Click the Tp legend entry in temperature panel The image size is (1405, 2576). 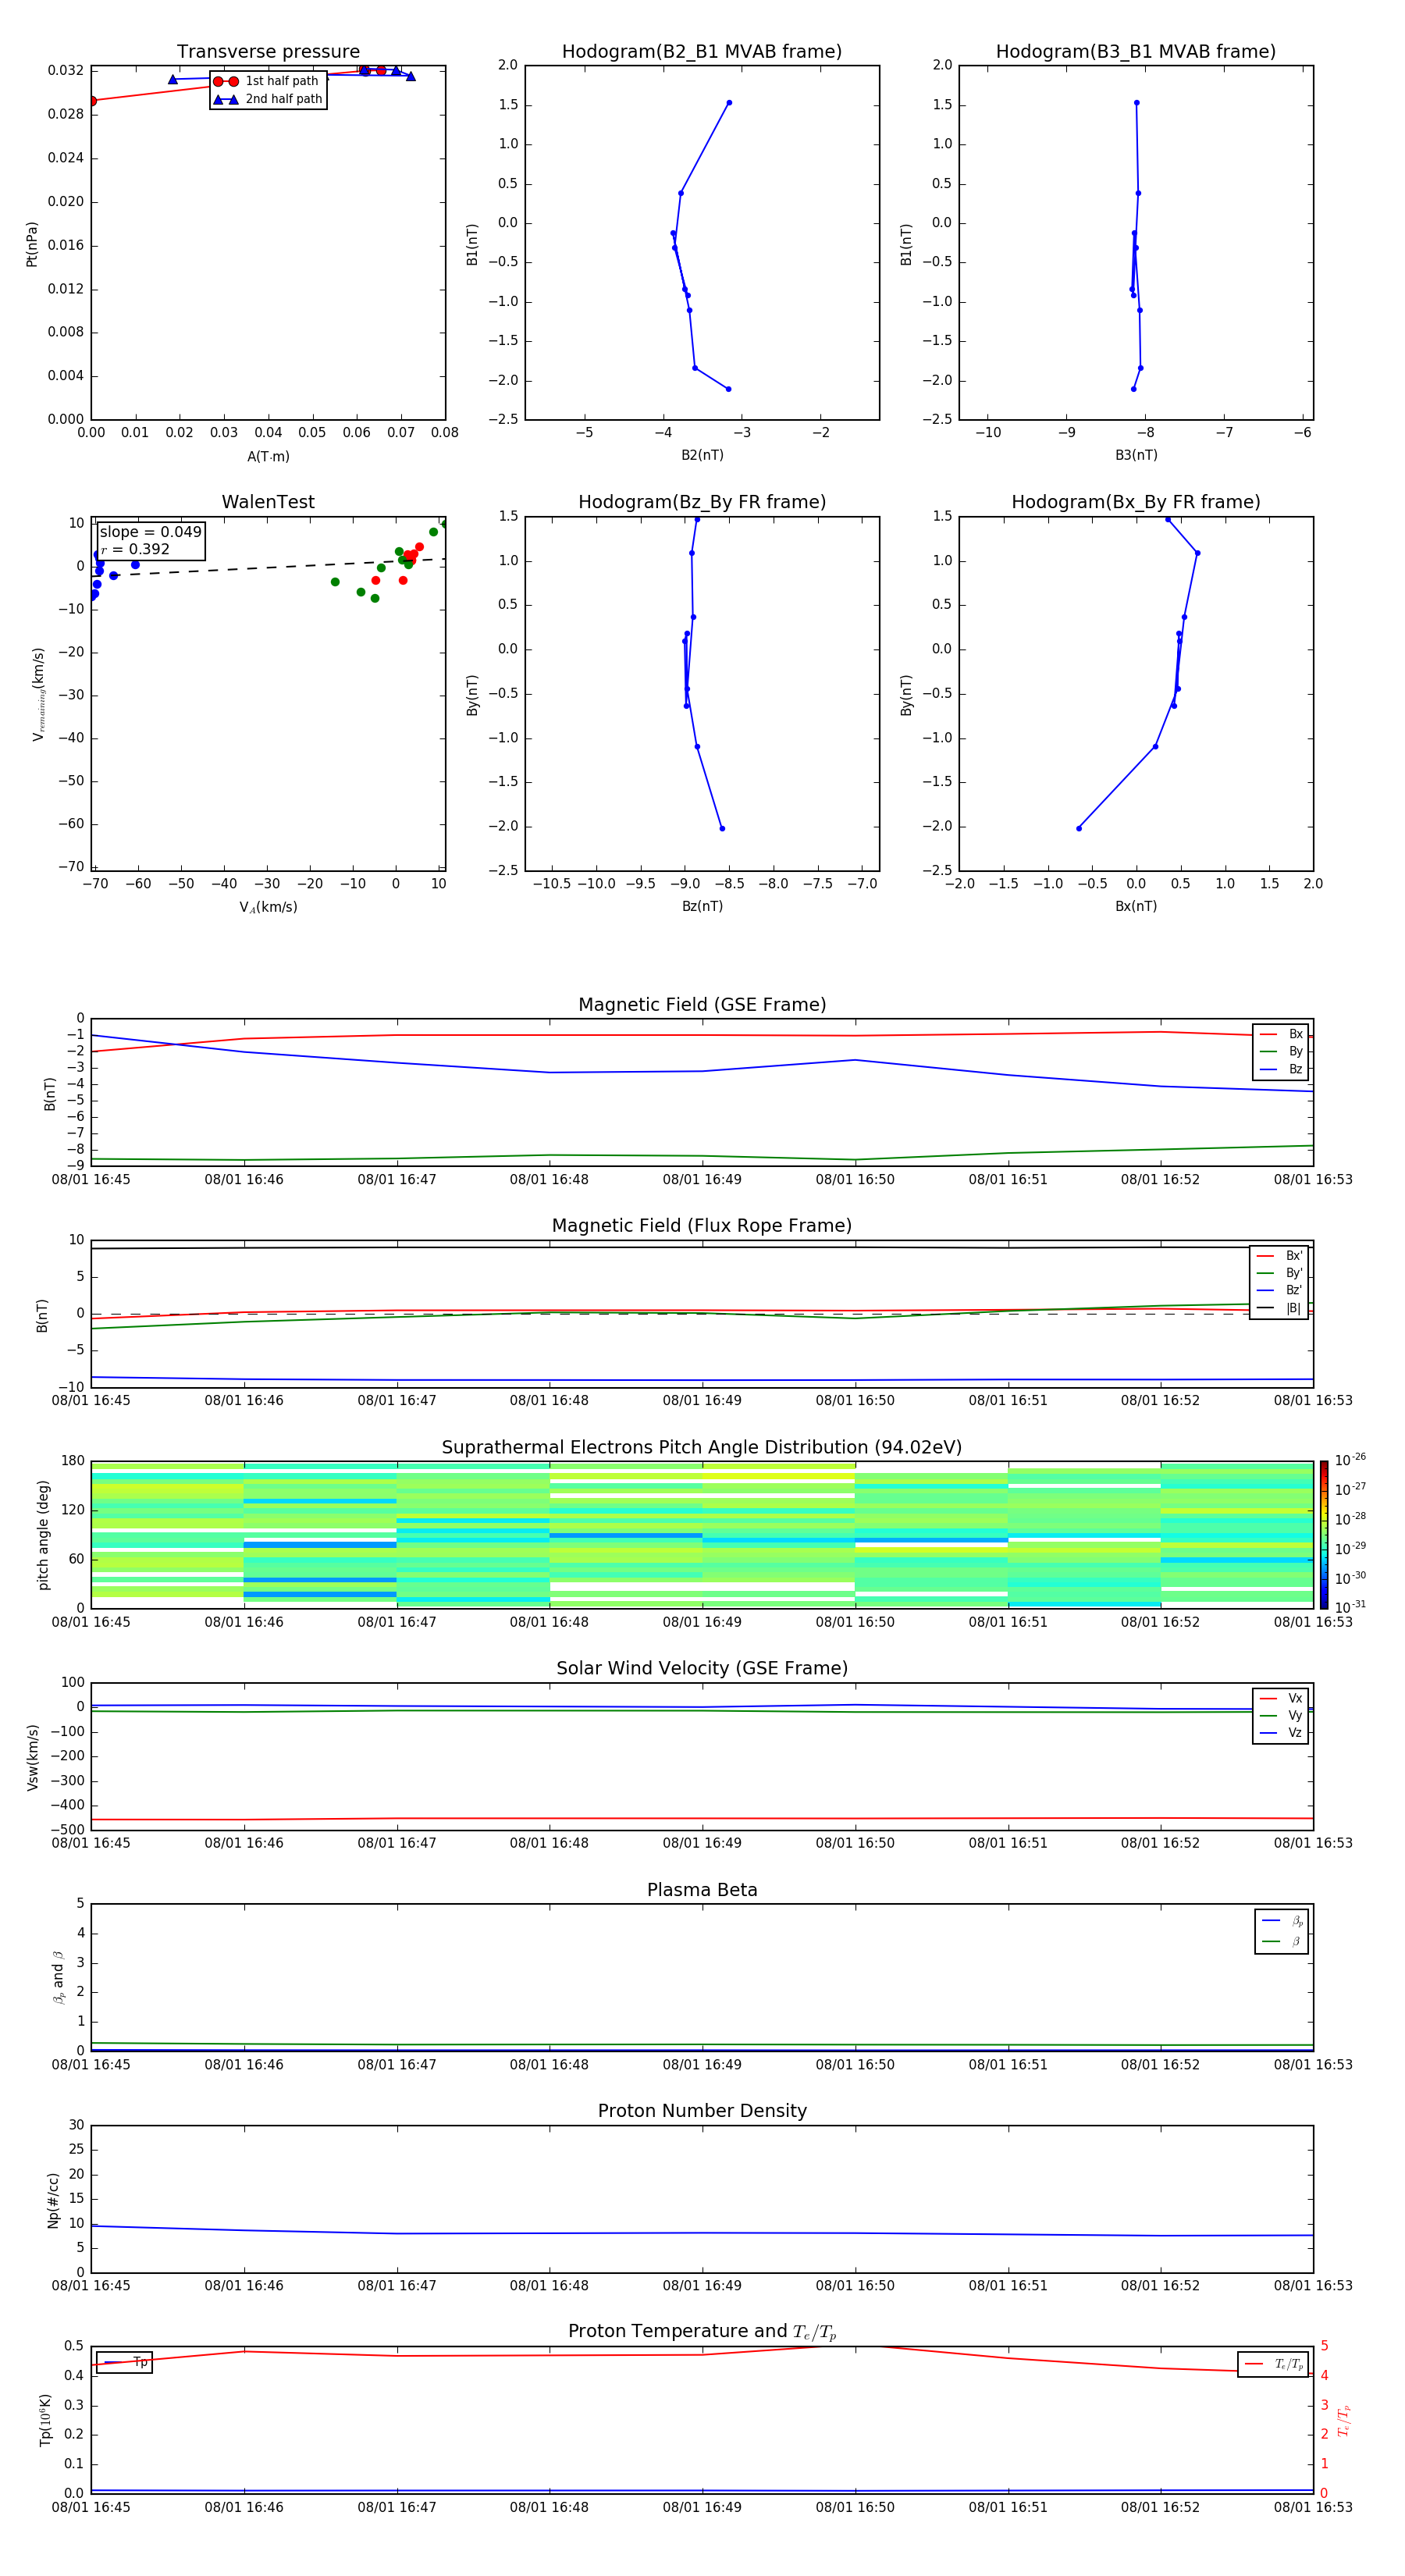click(x=125, y=2362)
